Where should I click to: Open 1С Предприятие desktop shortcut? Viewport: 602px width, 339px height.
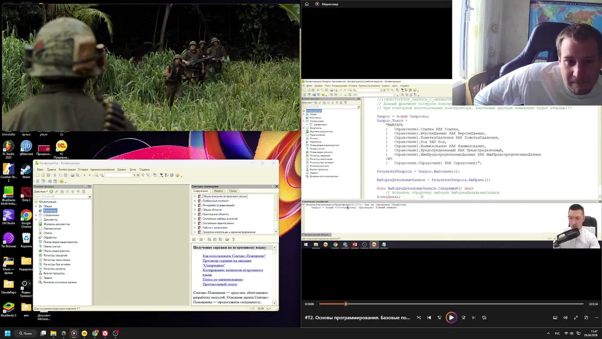(x=61, y=150)
